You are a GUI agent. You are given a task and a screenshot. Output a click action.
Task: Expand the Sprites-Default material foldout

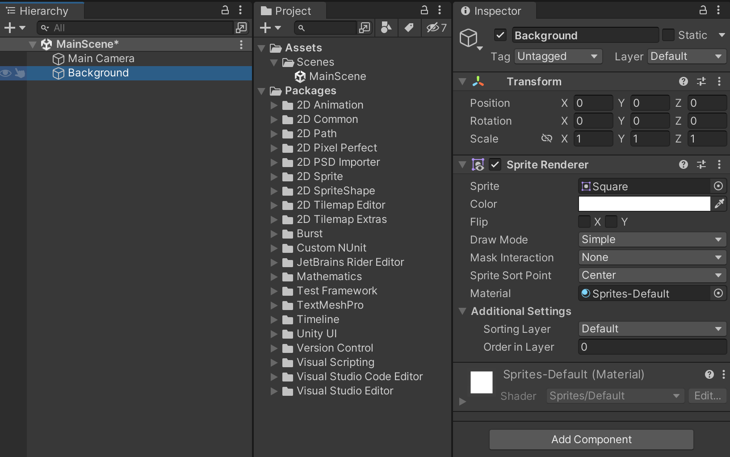(x=462, y=401)
